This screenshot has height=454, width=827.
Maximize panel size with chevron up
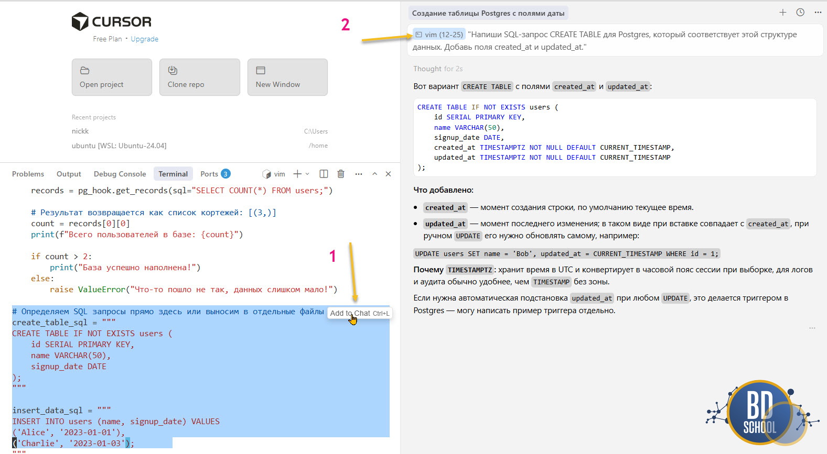[374, 174]
